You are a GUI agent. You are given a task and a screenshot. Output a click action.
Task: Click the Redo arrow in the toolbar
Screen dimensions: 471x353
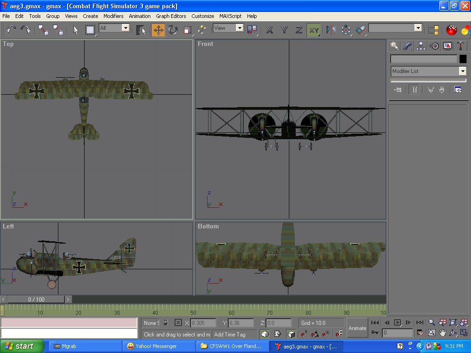[26, 30]
